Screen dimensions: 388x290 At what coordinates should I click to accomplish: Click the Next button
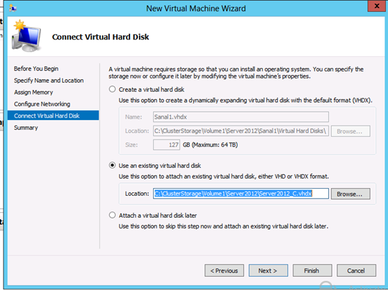[268, 271]
